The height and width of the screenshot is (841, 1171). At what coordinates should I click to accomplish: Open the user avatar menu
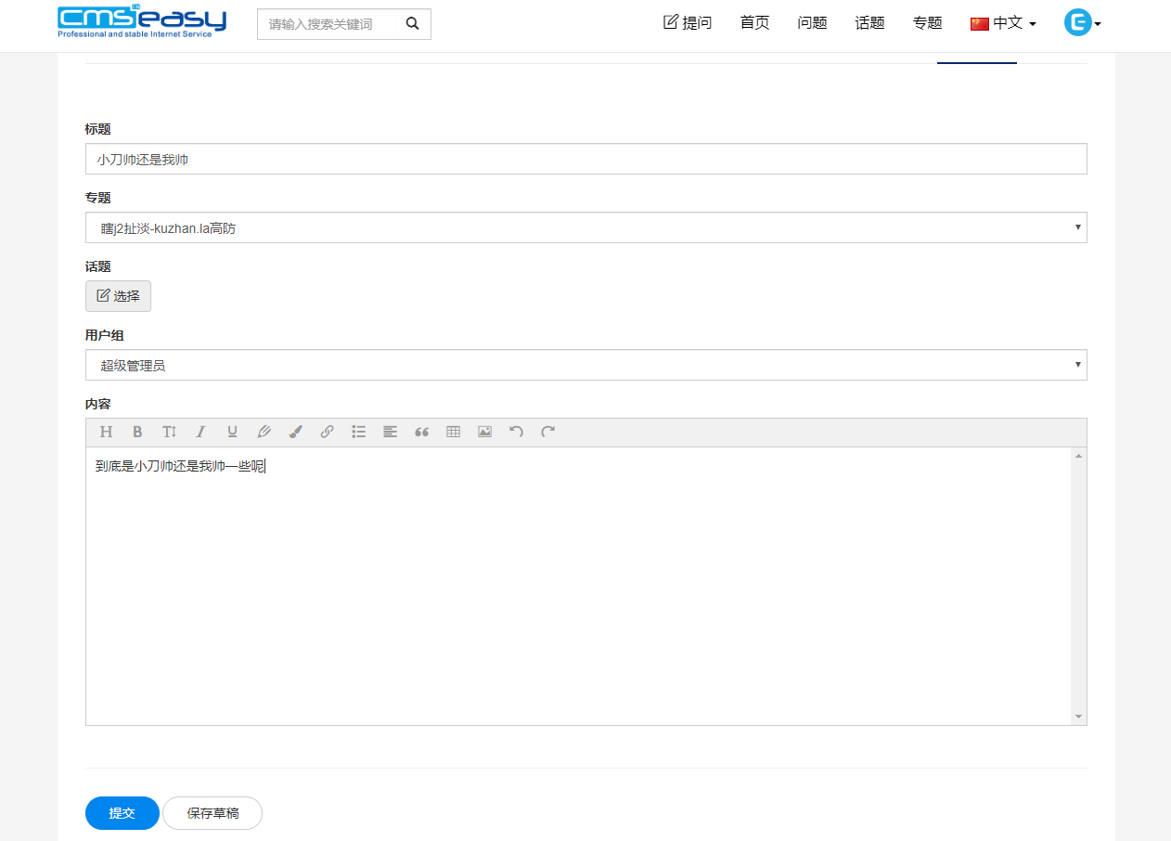(1082, 23)
